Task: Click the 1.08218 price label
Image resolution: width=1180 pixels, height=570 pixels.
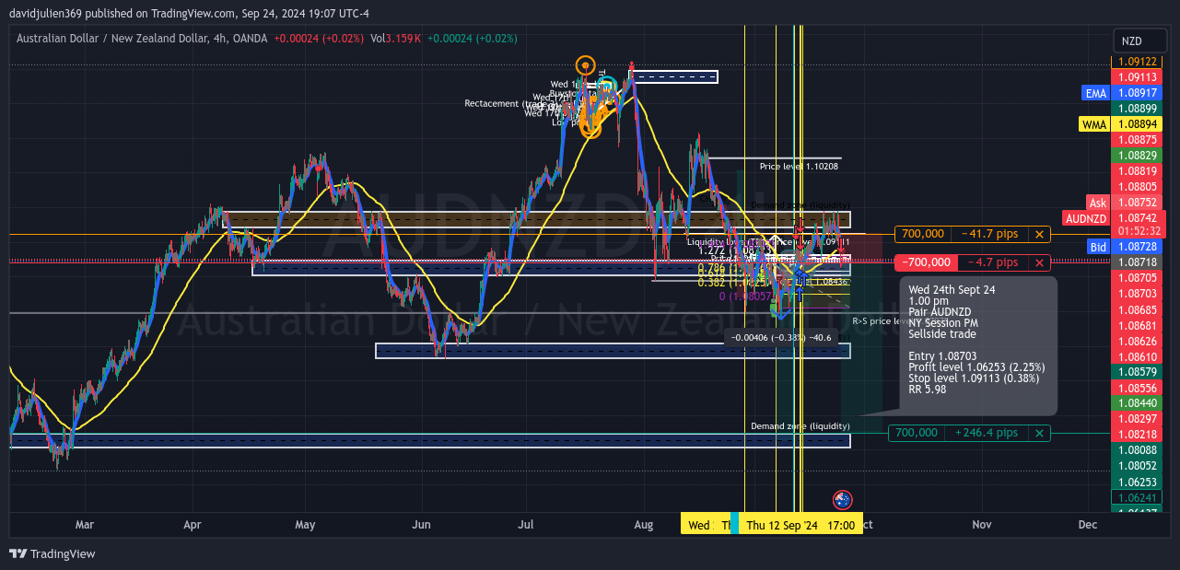Action: (1139, 434)
